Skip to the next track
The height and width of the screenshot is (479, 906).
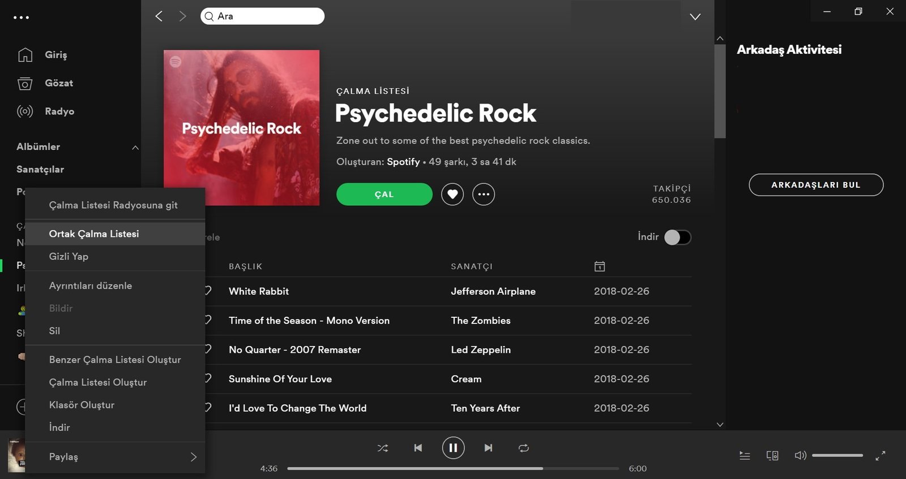click(488, 448)
